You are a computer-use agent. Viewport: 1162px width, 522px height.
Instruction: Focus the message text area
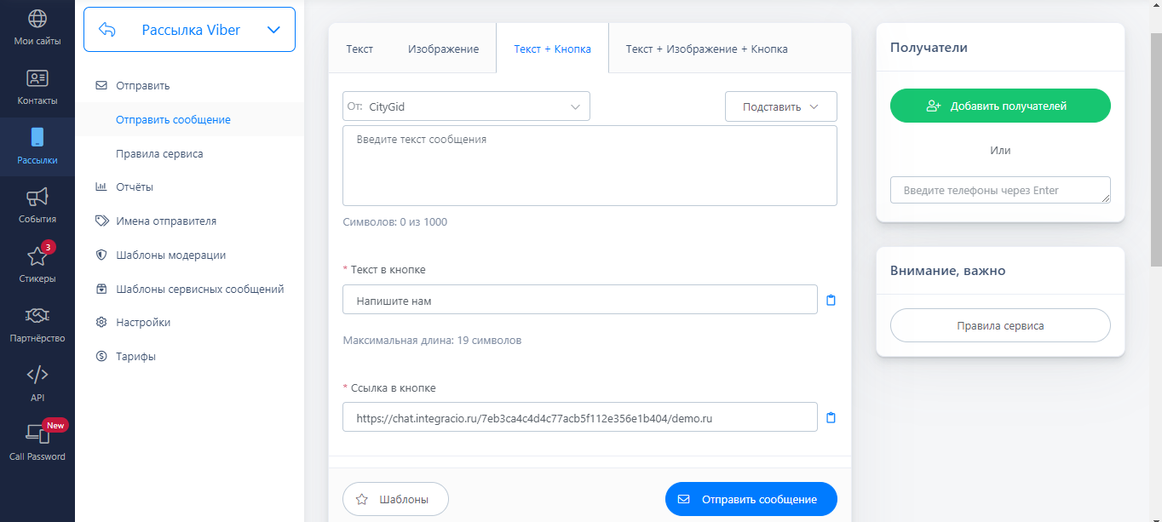point(590,166)
